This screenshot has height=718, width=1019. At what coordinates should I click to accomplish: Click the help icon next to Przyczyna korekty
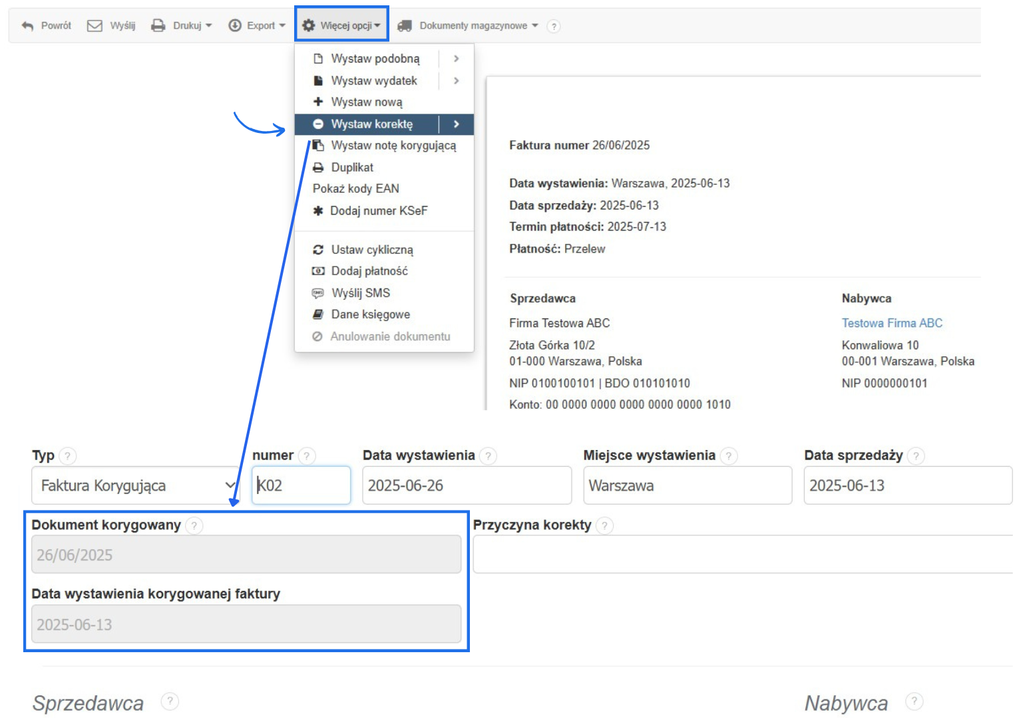(604, 526)
